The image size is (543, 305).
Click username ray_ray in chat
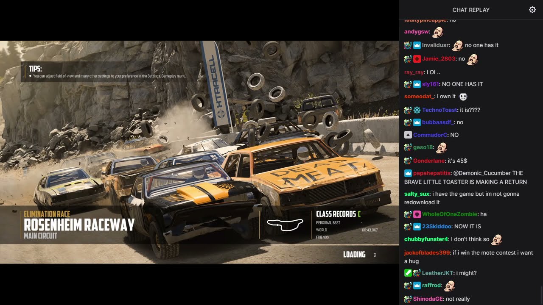point(414,72)
